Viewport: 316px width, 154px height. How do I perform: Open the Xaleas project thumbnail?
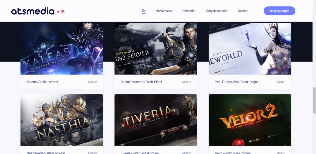click(62, 49)
